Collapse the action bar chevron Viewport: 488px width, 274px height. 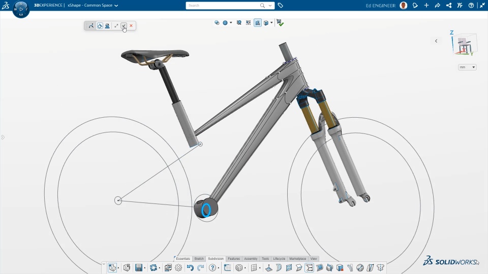click(x=104, y=264)
